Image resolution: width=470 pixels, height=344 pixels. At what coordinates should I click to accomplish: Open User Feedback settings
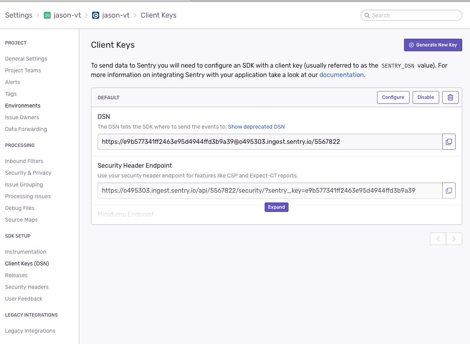coord(24,299)
